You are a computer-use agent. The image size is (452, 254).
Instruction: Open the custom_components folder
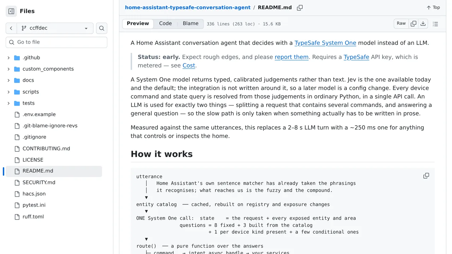click(x=48, y=69)
